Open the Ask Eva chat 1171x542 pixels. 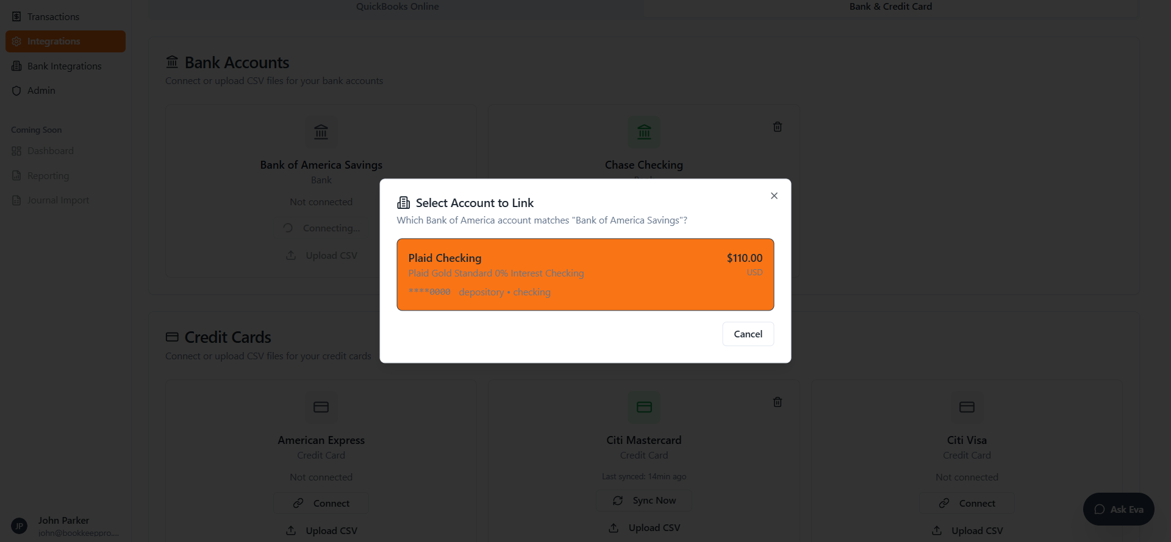1119,509
